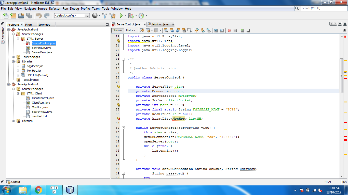Image resolution: width=348 pixels, height=195 pixels.
Task: Click the Profile Project clock icon
Action: pos(141,16)
